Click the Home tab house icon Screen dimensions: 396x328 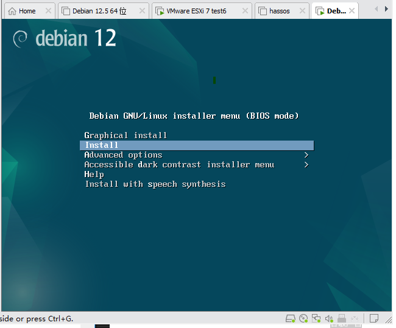(12, 12)
